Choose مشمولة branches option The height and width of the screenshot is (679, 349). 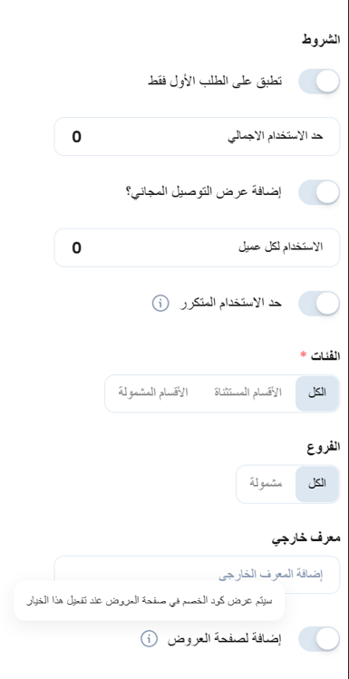point(266,484)
